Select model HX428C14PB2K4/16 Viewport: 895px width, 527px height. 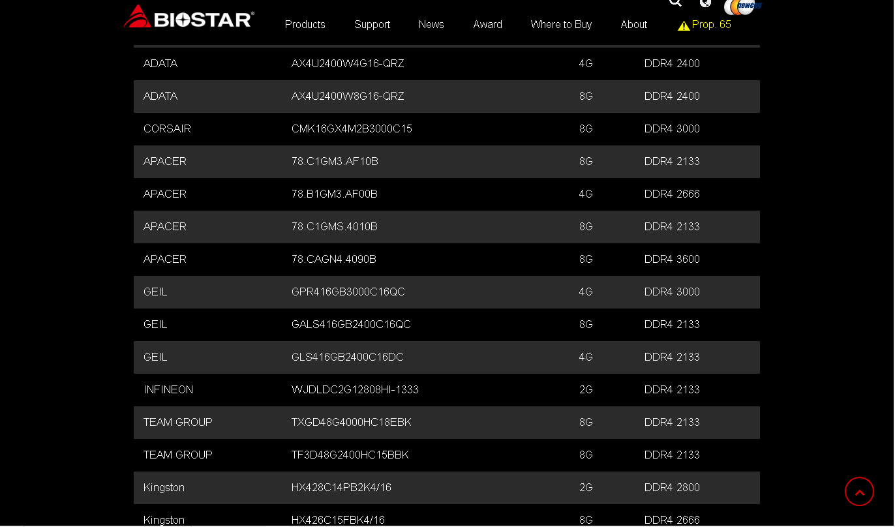341,487
